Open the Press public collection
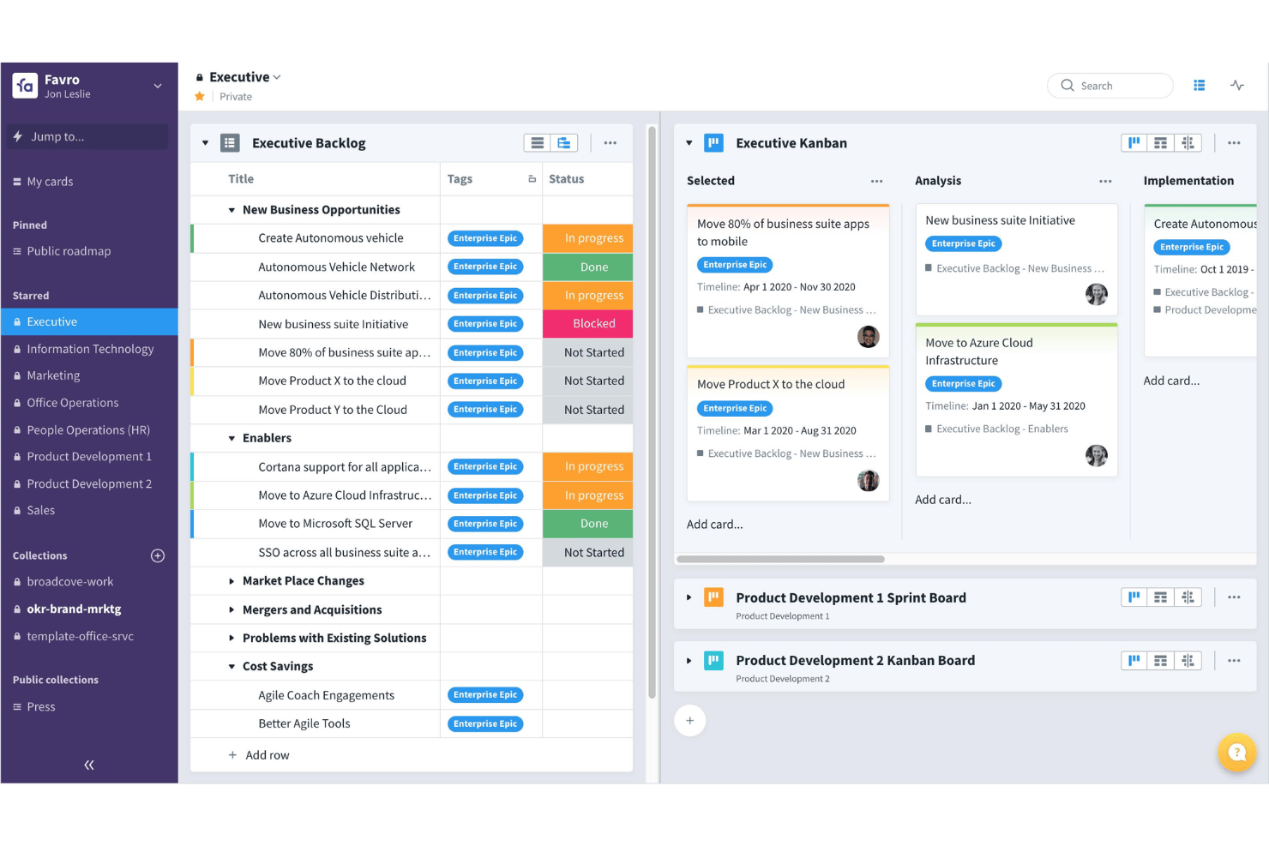This screenshot has width=1269, height=846. click(x=40, y=706)
